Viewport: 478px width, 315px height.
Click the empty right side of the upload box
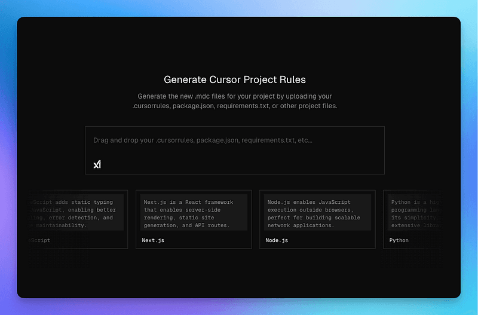(x=347, y=158)
